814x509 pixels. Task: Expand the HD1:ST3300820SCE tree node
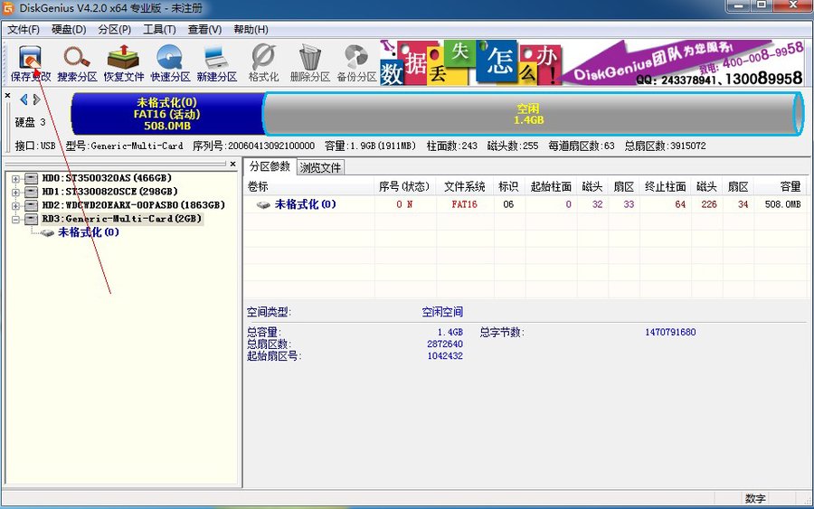[15, 192]
